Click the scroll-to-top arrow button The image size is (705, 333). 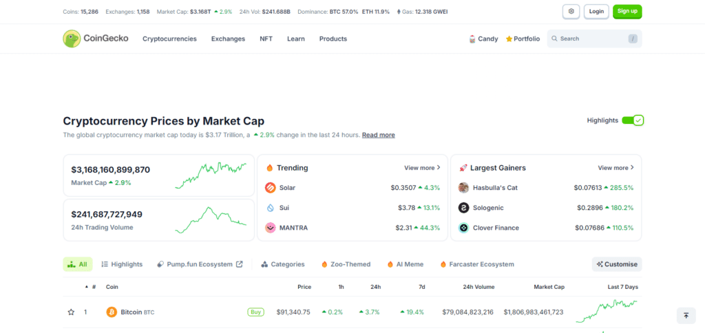coord(686,316)
